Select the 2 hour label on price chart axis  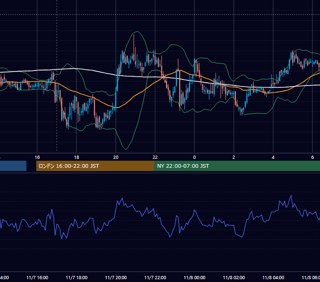234,157
